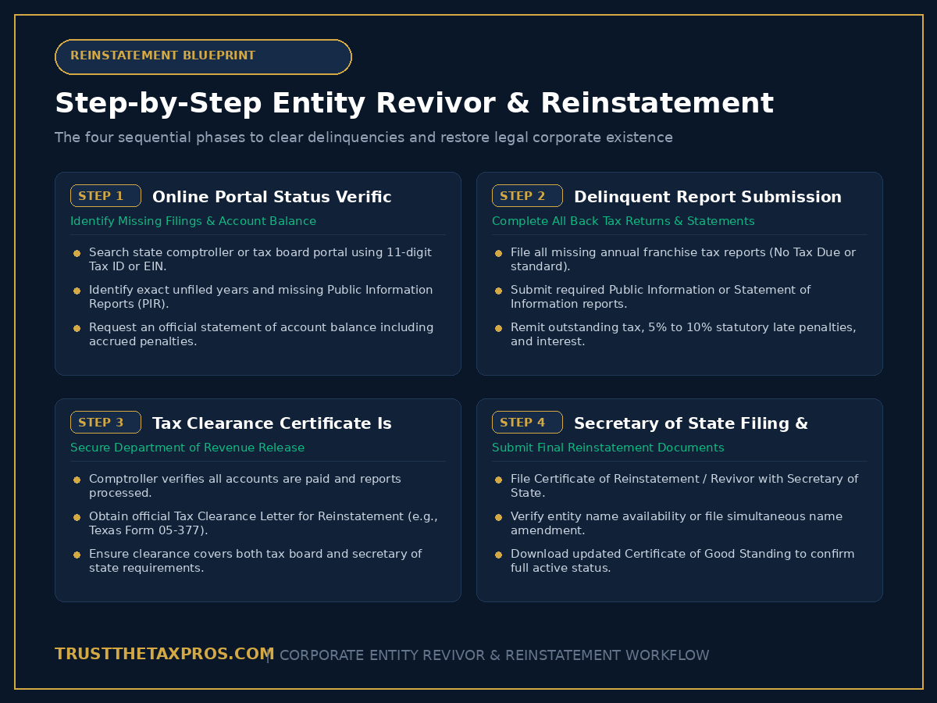Click the bullet about identifying exact unfiled years
The height and width of the screenshot is (703, 937).
pyautogui.click(x=261, y=297)
